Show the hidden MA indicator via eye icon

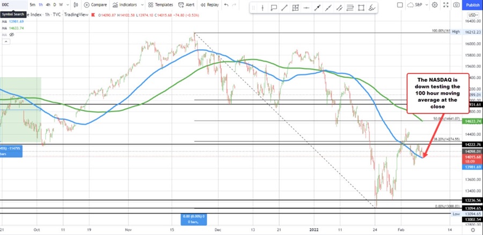pyautogui.click(x=12, y=34)
